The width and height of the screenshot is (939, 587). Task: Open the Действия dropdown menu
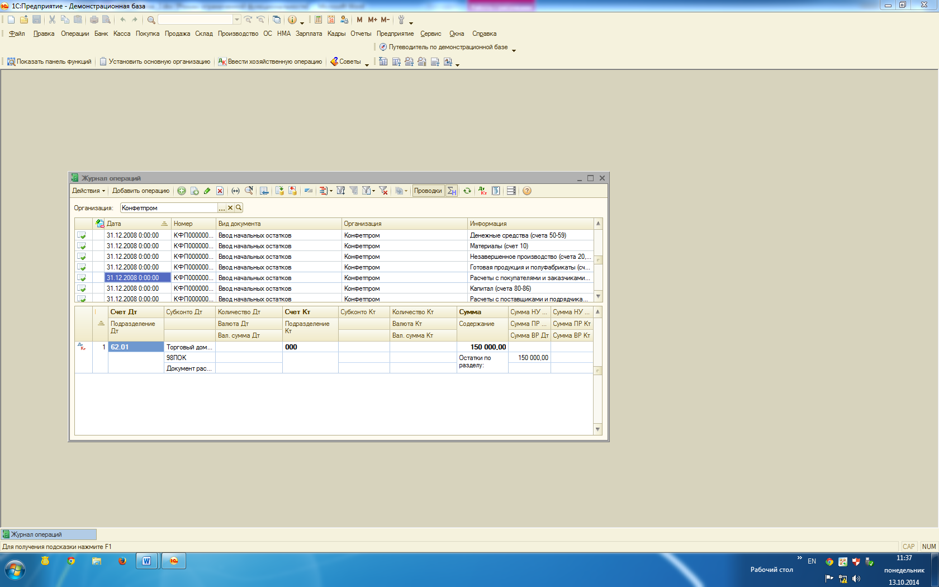pyautogui.click(x=88, y=191)
